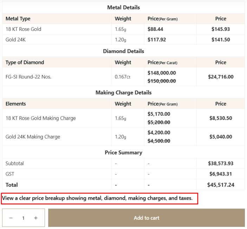The image size is (247, 229).
Task: Click the Gold 24K Making Charge label
Action: click(33, 137)
